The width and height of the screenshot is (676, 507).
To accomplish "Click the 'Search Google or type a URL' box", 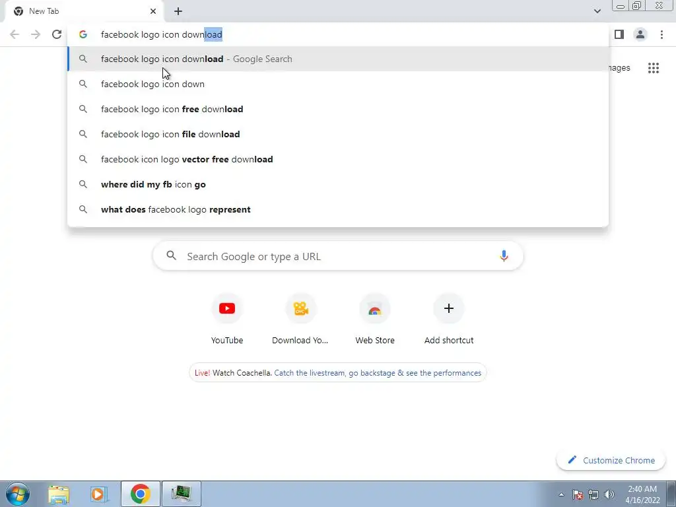I will coord(338,256).
